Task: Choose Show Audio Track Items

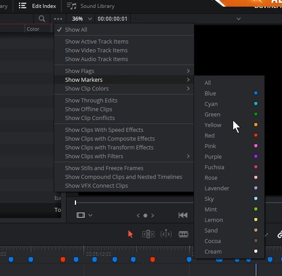Action: [124, 59]
